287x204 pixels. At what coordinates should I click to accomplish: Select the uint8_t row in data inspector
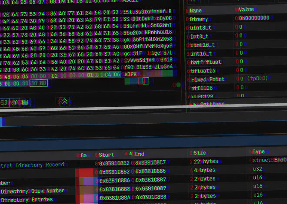pyautogui.click(x=236, y=27)
